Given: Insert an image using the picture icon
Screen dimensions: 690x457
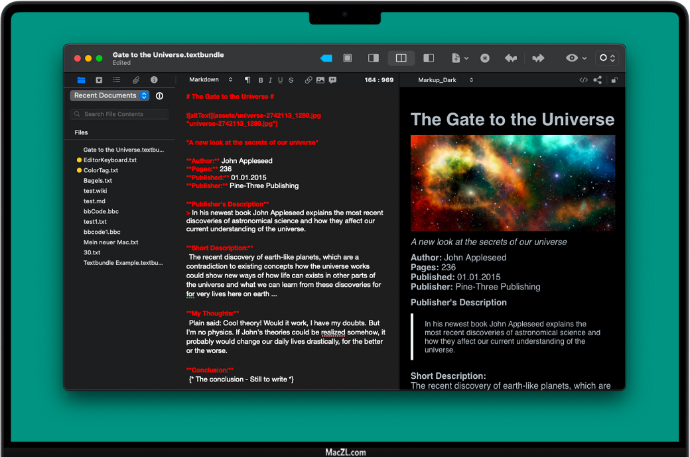Looking at the screenshot, I should 320,80.
